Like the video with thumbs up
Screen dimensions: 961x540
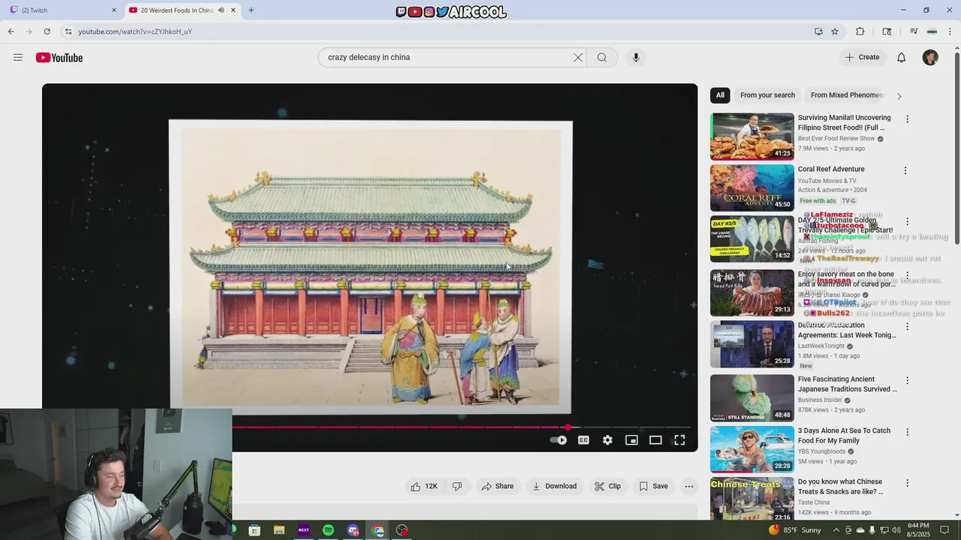point(423,486)
